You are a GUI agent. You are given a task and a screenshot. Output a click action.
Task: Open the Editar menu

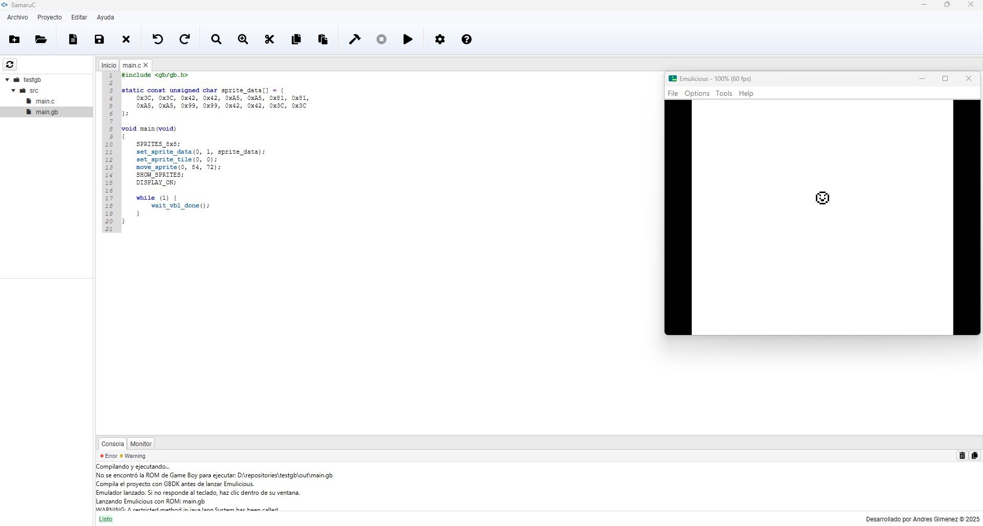[x=79, y=17]
